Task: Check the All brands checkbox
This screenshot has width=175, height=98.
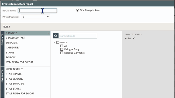Action: tap(62, 46)
